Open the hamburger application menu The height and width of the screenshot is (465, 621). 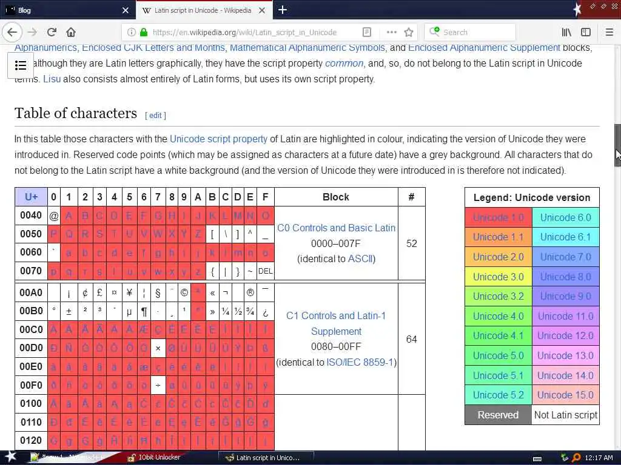point(609,32)
